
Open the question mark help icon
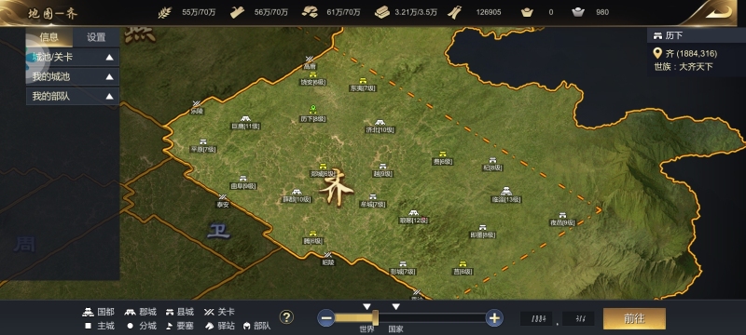coord(286,317)
